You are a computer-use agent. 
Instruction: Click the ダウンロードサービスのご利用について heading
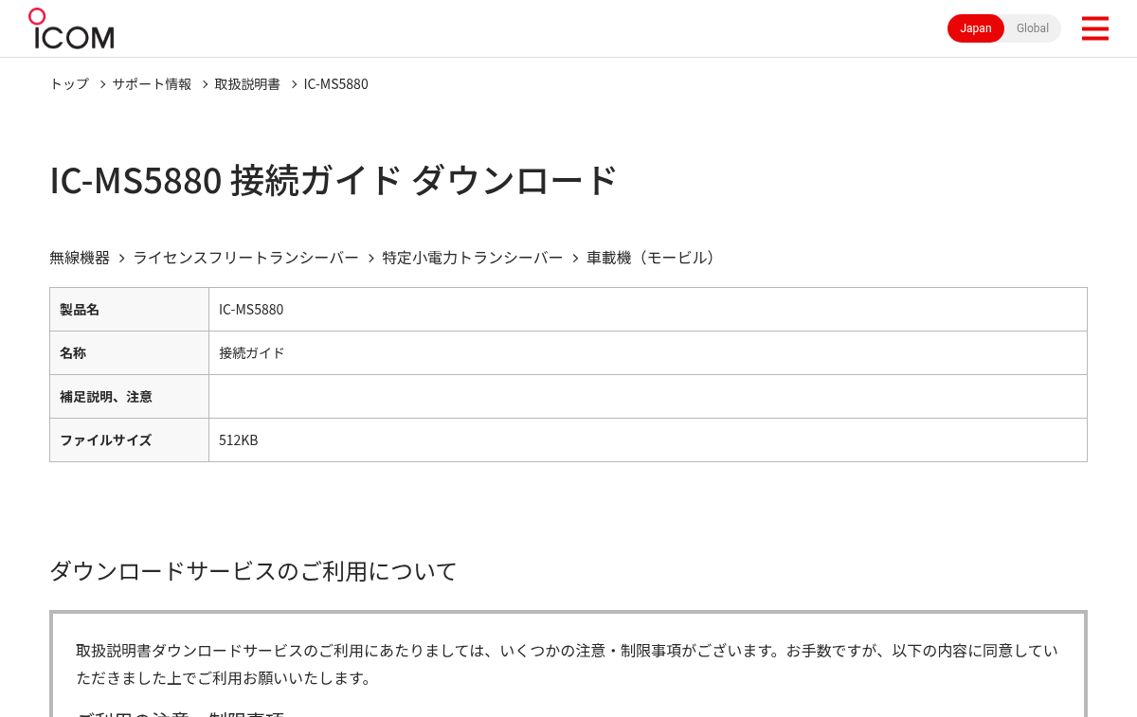(x=253, y=571)
